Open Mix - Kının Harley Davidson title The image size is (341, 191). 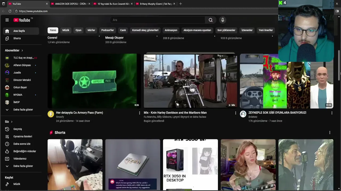175,113
